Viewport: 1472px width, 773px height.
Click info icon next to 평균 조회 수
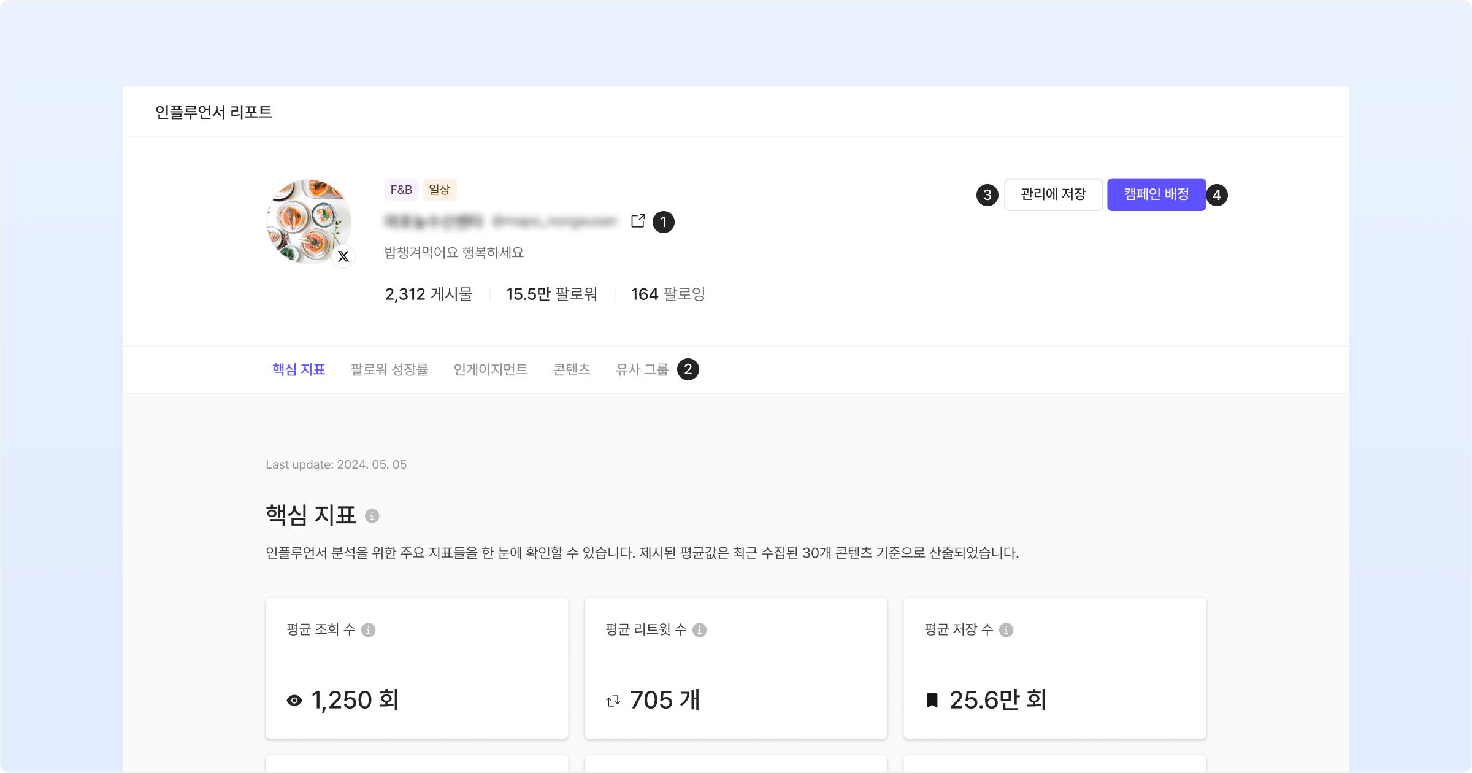(x=368, y=630)
